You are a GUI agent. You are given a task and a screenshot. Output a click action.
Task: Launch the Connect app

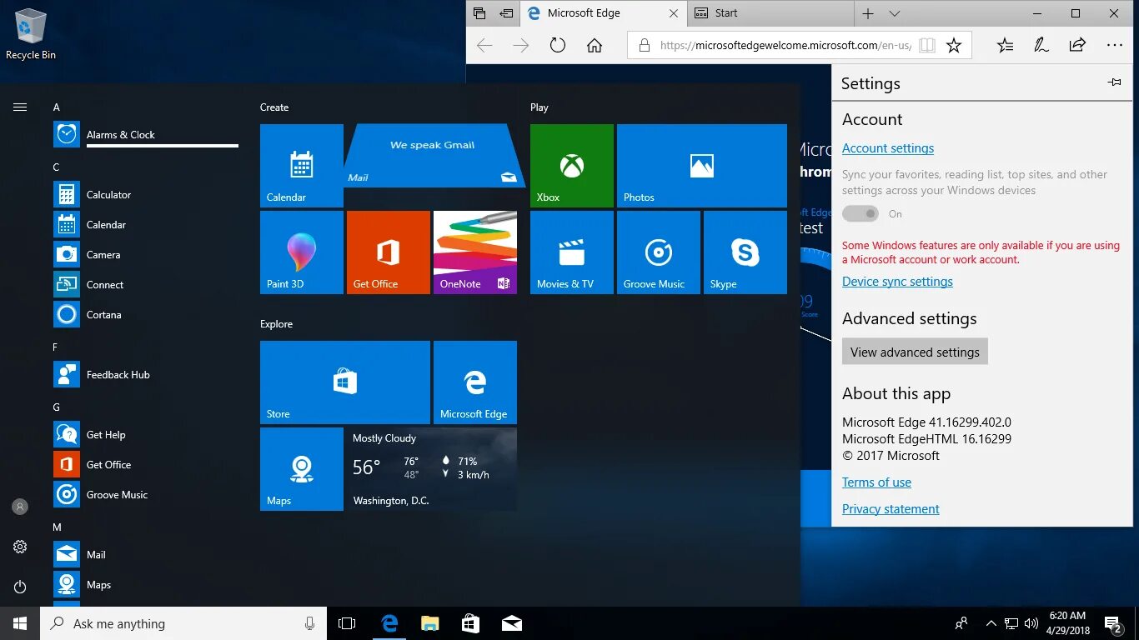[x=146, y=284]
